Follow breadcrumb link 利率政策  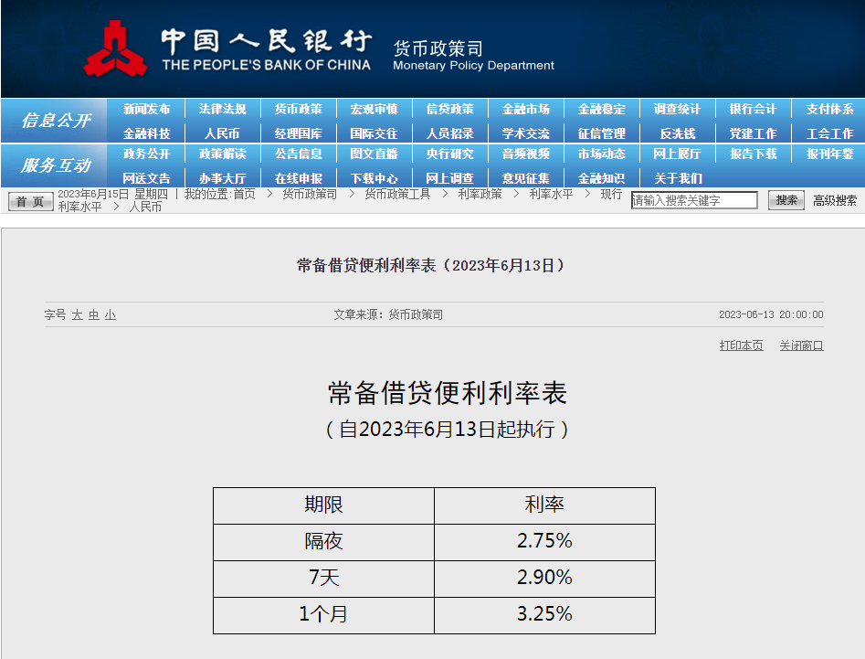pyautogui.click(x=480, y=195)
